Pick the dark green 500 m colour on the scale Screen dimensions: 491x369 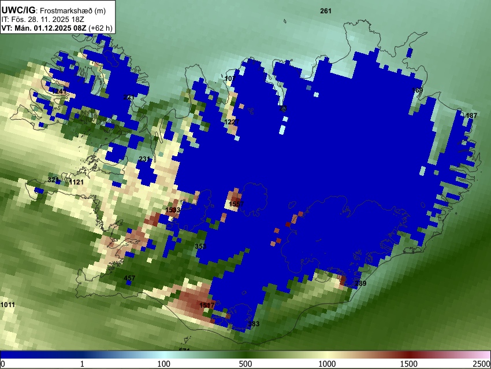pyautogui.click(x=245, y=355)
